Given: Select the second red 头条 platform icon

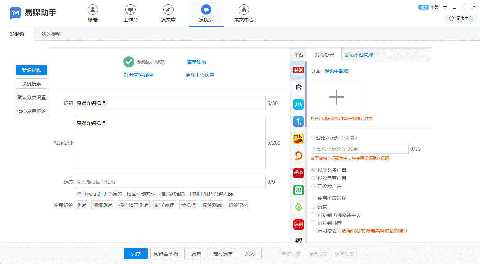Looking at the screenshot, I should coord(299,224).
